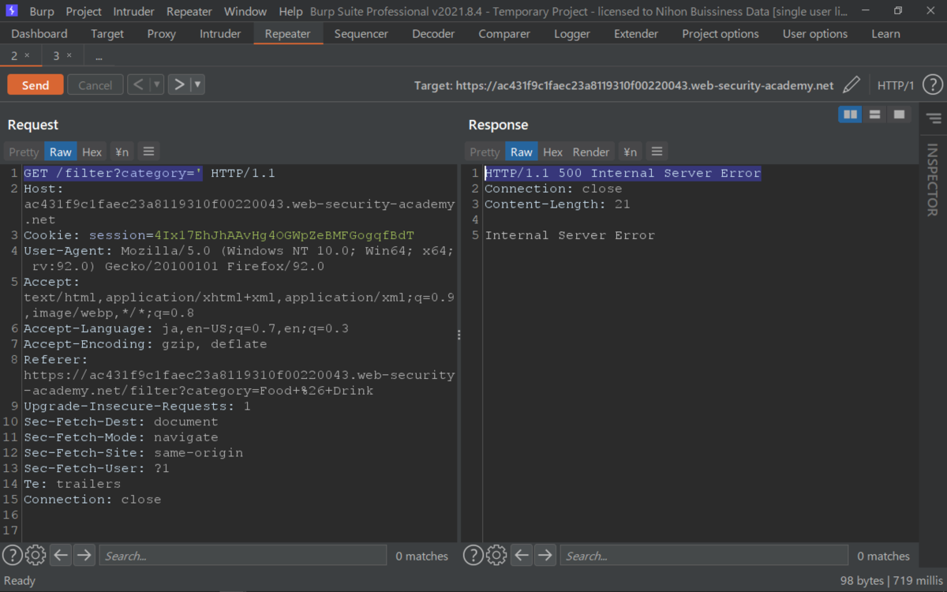947x592 pixels.
Task: Open Request editor options hamburger menu
Action: (148, 152)
